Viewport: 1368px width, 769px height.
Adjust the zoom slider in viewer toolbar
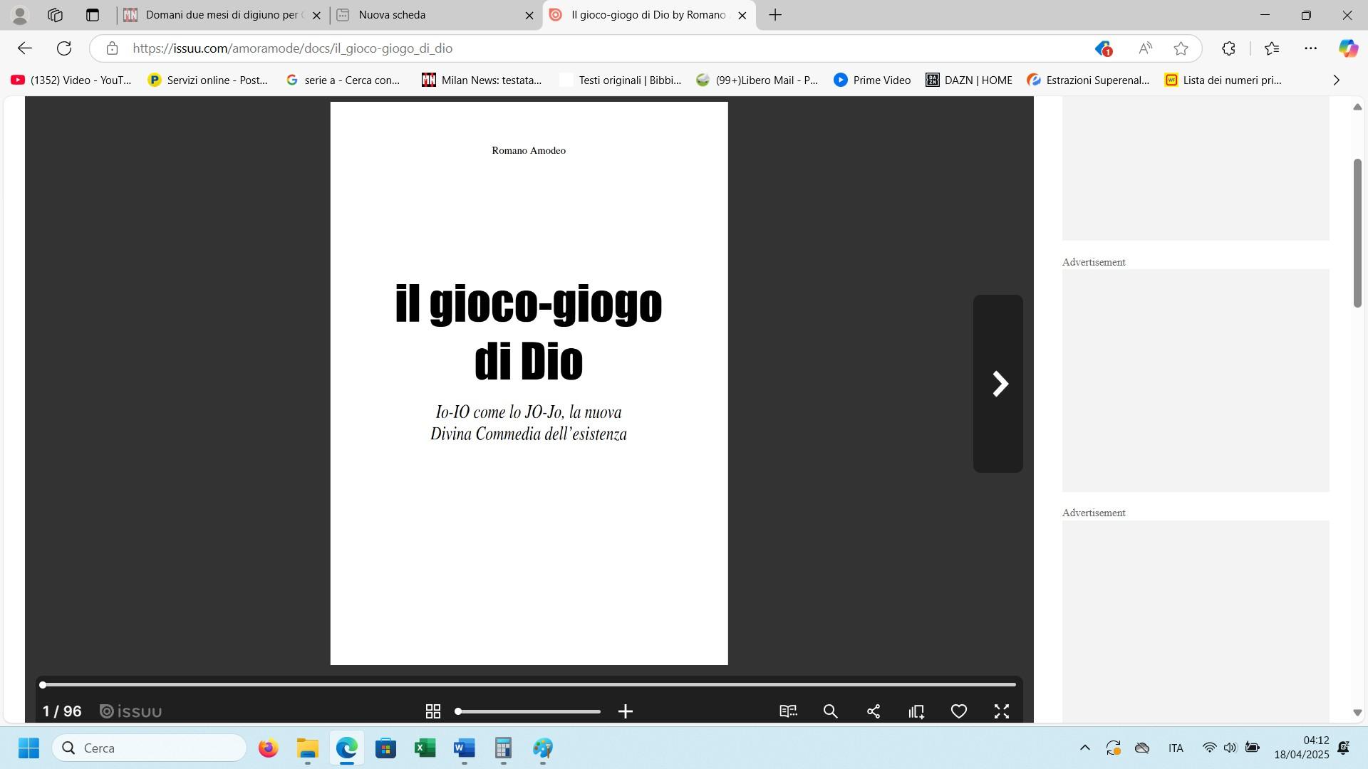(x=529, y=711)
